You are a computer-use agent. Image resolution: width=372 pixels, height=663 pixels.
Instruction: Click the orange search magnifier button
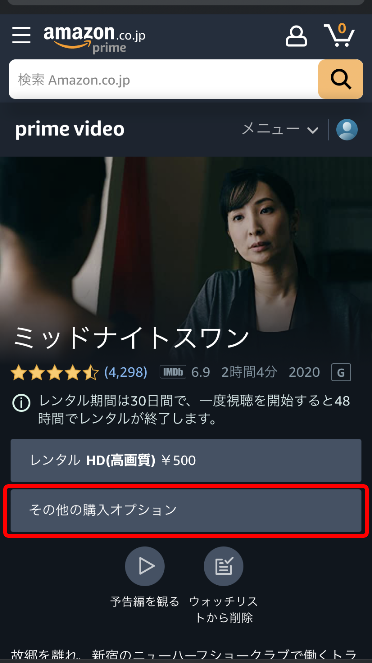tap(341, 79)
